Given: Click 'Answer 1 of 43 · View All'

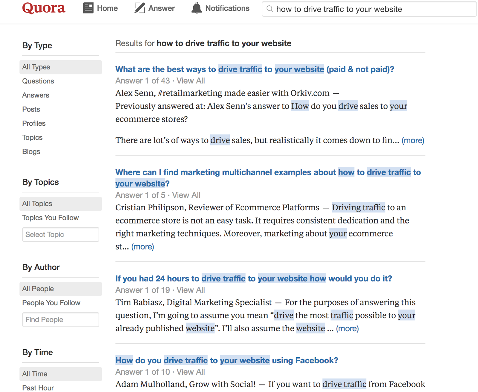Looking at the screenshot, I should [x=160, y=81].
